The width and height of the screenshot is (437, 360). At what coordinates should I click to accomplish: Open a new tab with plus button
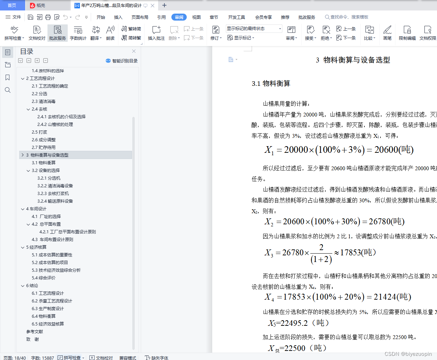click(164, 5)
